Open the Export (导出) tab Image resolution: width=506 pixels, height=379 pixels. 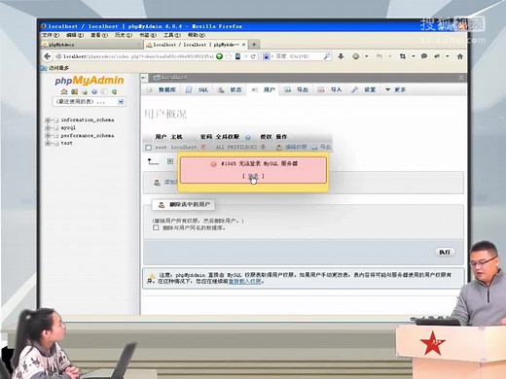pos(296,89)
